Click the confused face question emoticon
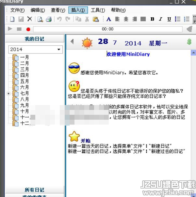This screenshot has height=197, width=196. (74, 86)
